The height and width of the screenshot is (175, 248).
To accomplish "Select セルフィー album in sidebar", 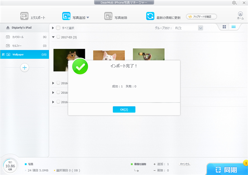I will point(17,45).
